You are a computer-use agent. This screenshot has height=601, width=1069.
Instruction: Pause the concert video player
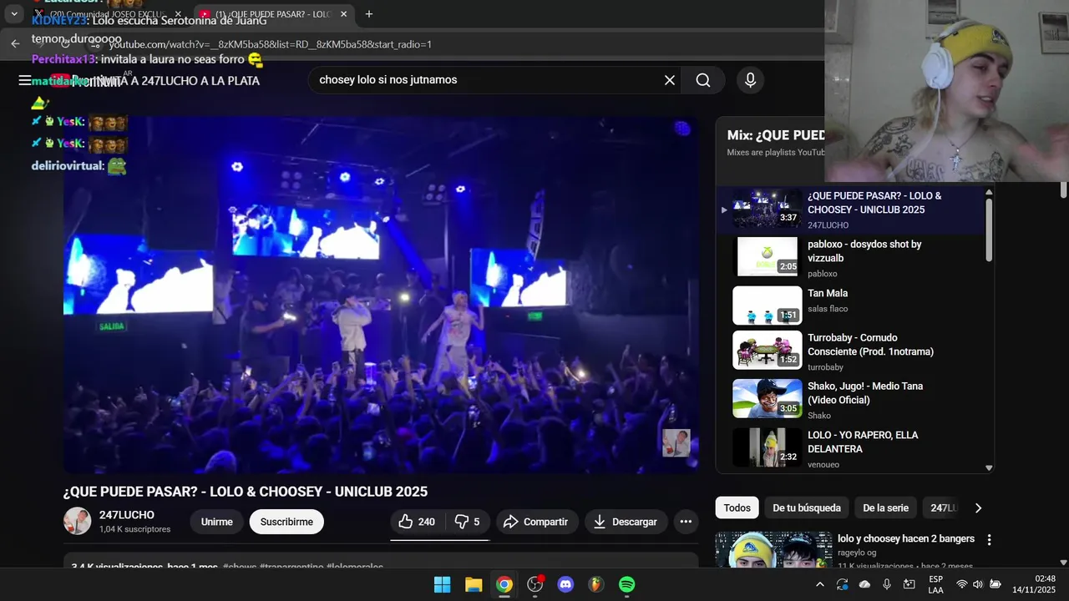point(381,294)
